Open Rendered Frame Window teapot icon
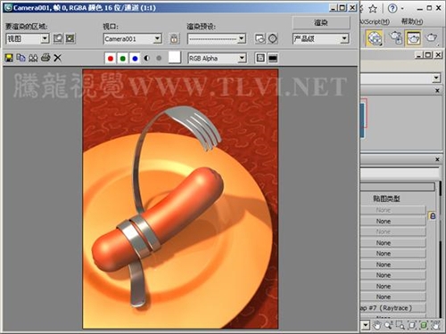Screen dimensions: 446x334 point(413,37)
